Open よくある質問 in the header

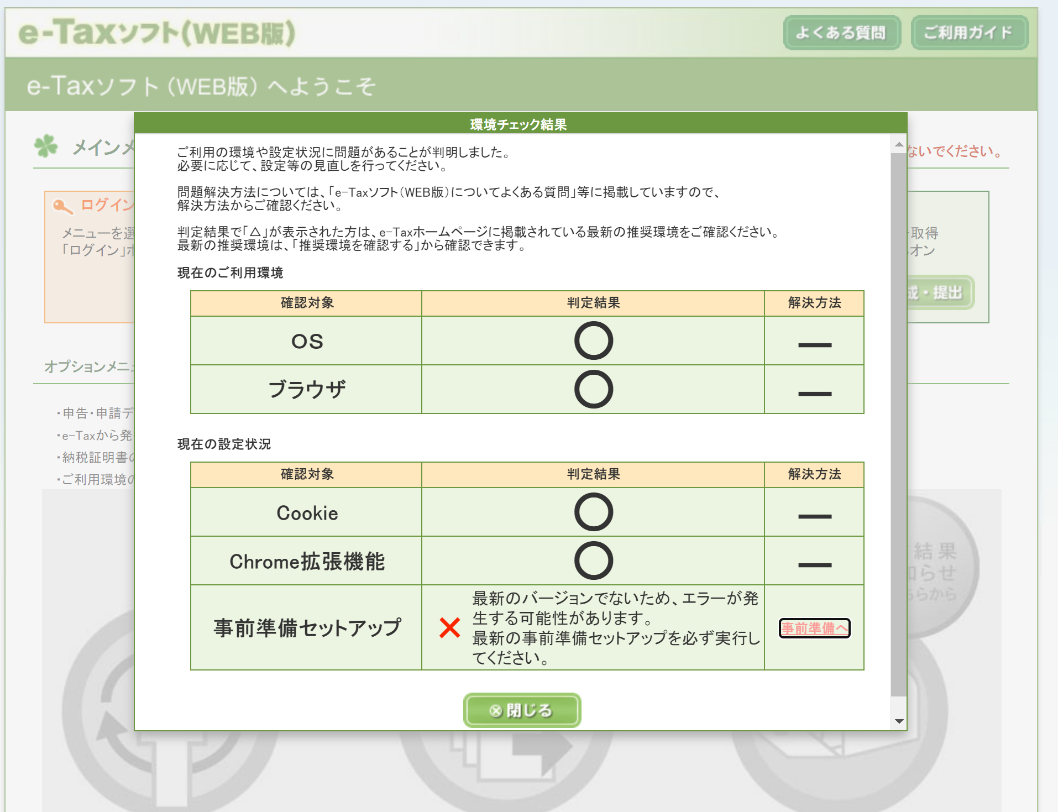point(842,33)
